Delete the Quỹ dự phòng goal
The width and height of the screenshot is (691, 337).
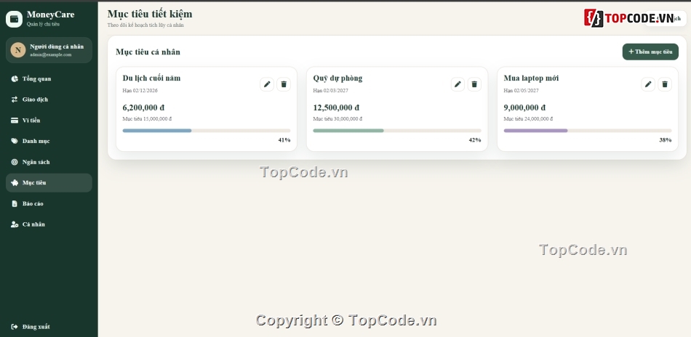[474, 84]
